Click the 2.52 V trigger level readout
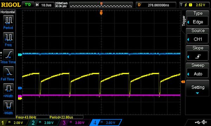The width and height of the screenshot is (211, 126). [200, 5]
